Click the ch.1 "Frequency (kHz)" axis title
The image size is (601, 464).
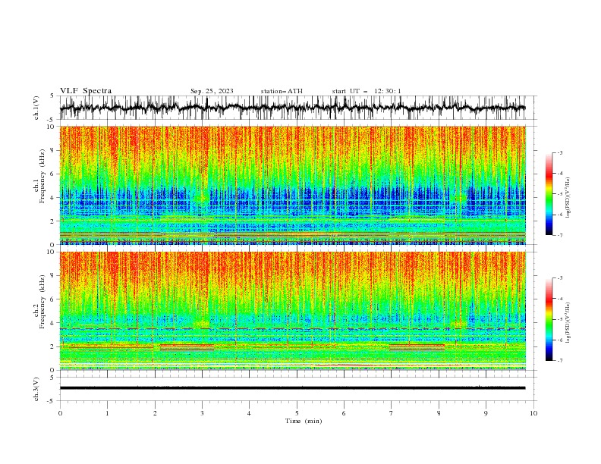pos(42,176)
